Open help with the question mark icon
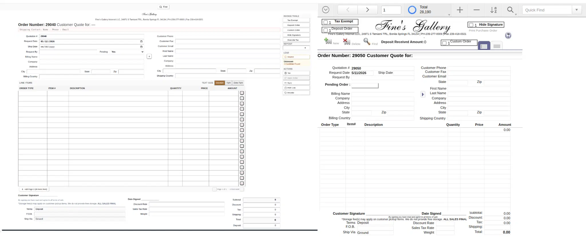Viewport: 586px width, 237px height. point(508,35)
